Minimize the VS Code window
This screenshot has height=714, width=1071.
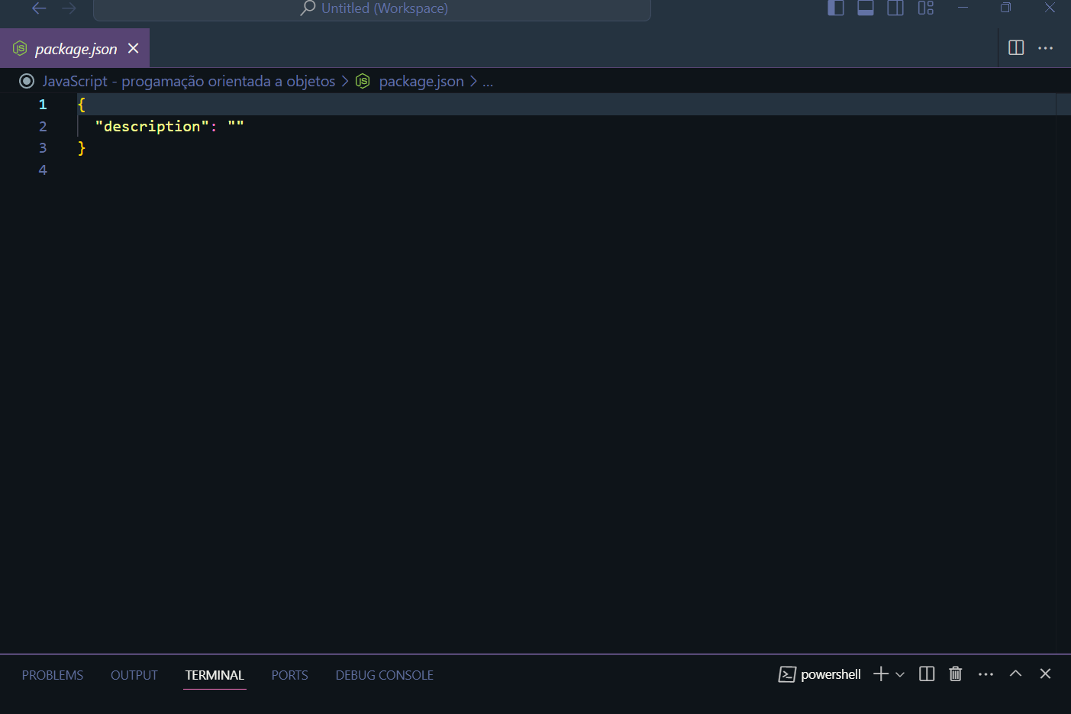963,8
